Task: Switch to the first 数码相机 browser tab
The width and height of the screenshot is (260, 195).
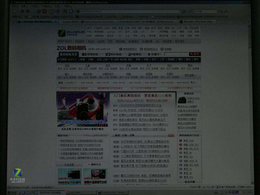Action: pyautogui.click(x=37, y=22)
